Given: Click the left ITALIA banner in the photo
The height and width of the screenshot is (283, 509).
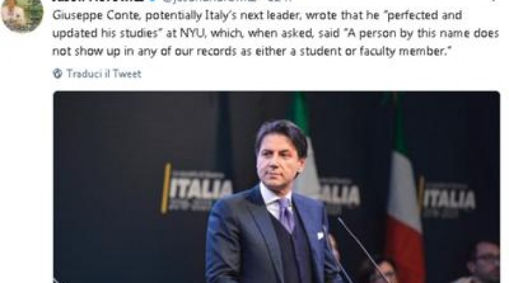Looking at the screenshot, I should (197, 190).
